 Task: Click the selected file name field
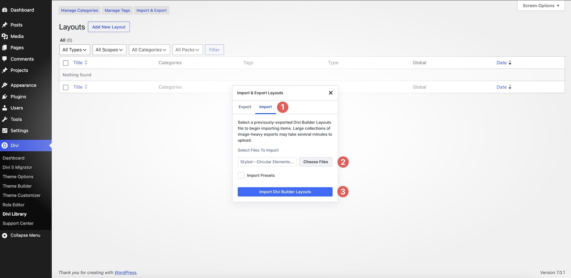(267, 162)
